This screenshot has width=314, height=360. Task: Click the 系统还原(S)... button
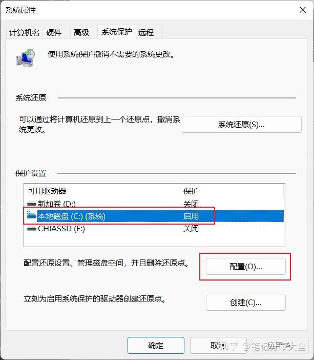(x=242, y=125)
